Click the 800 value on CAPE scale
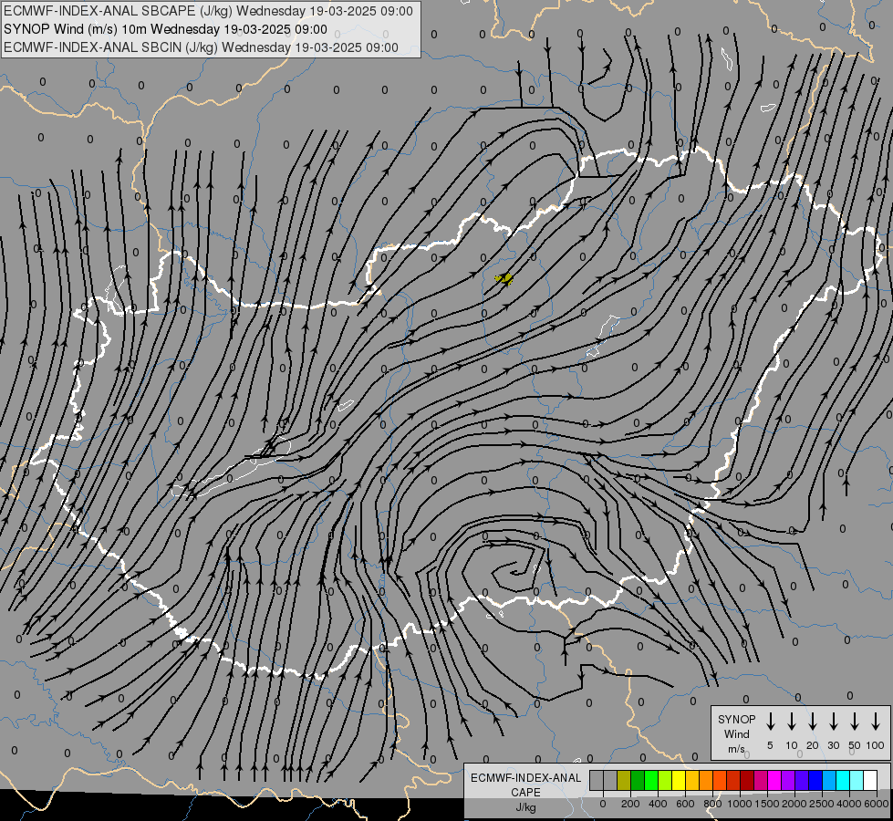The width and height of the screenshot is (893, 821). coord(712,804)
